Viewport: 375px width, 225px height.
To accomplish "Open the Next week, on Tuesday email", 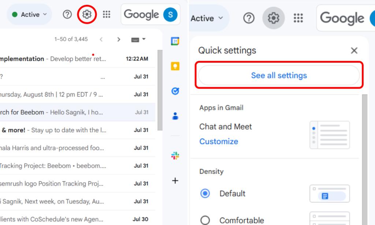I will pos(78,202).
